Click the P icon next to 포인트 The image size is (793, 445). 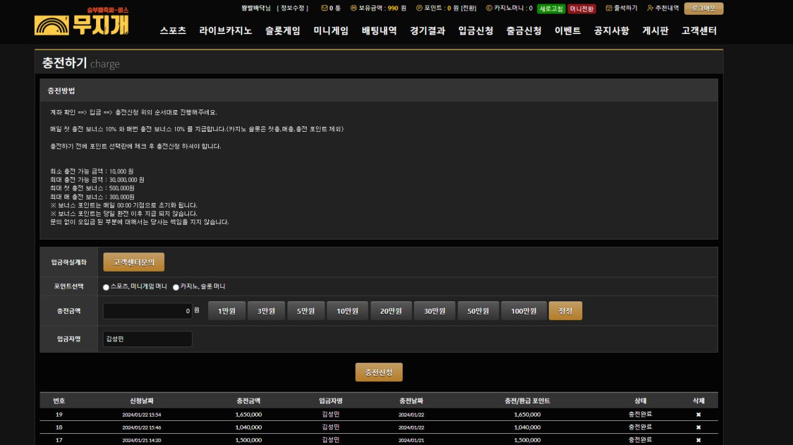coord(418,9)
